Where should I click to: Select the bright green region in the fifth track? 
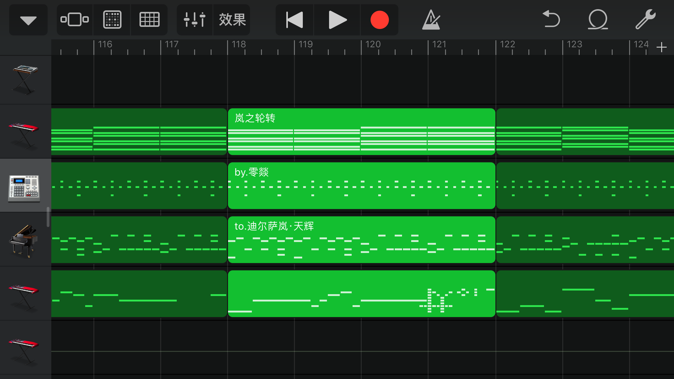(361, 294)
